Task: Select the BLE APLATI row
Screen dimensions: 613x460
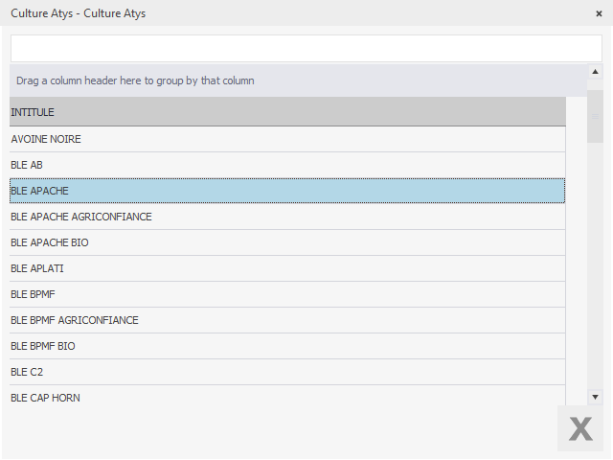Action: (x=287, y=268)
